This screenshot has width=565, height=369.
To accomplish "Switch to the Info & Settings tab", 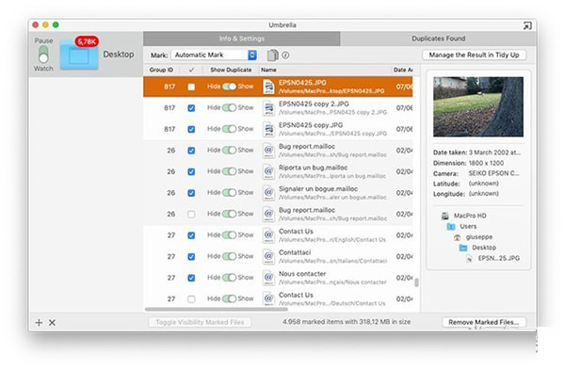I will [x=241, y=39].
